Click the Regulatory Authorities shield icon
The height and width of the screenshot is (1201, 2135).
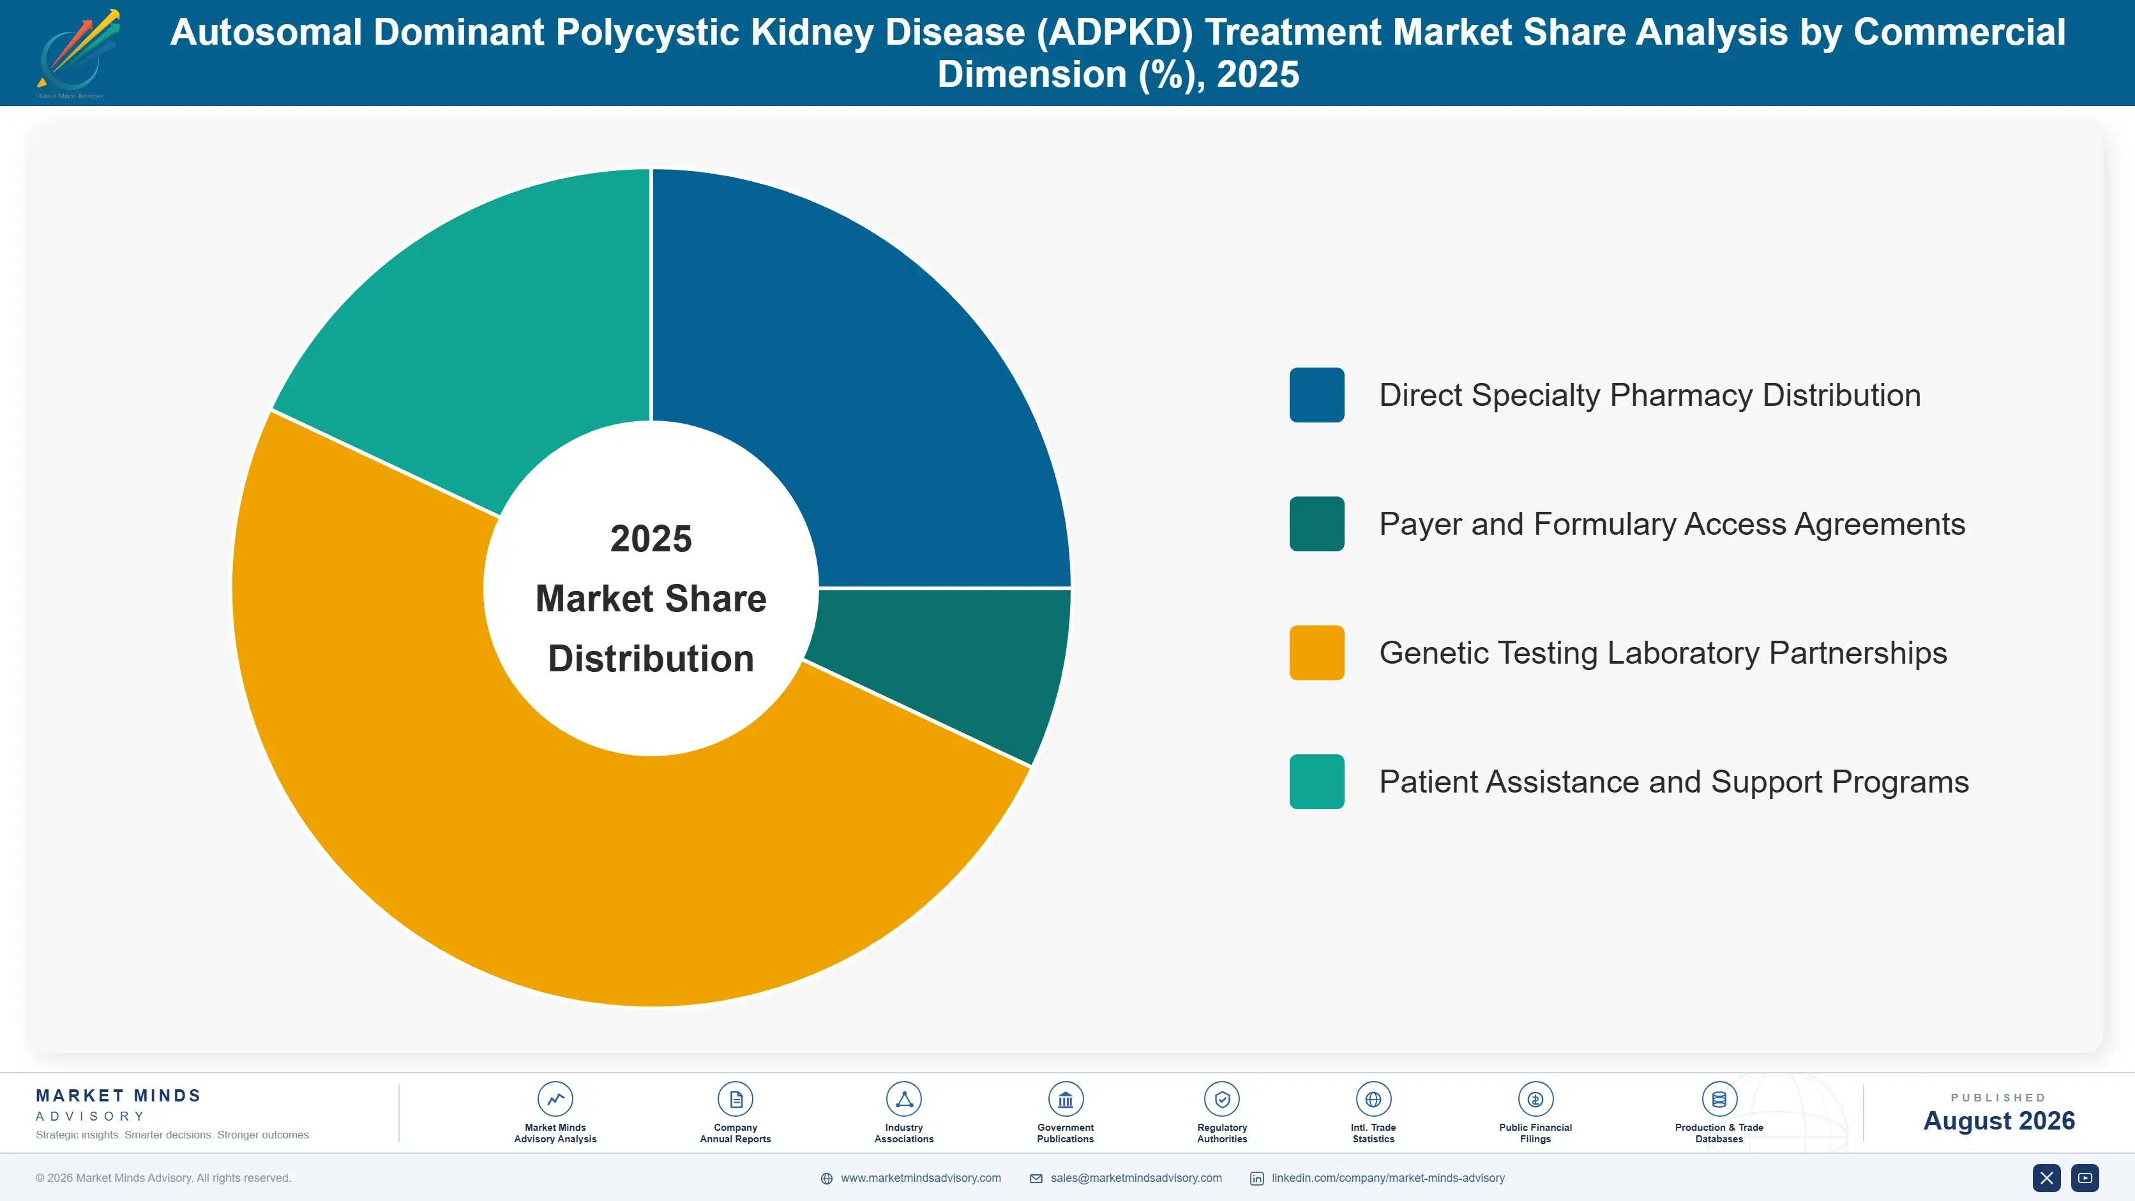1221,1099
